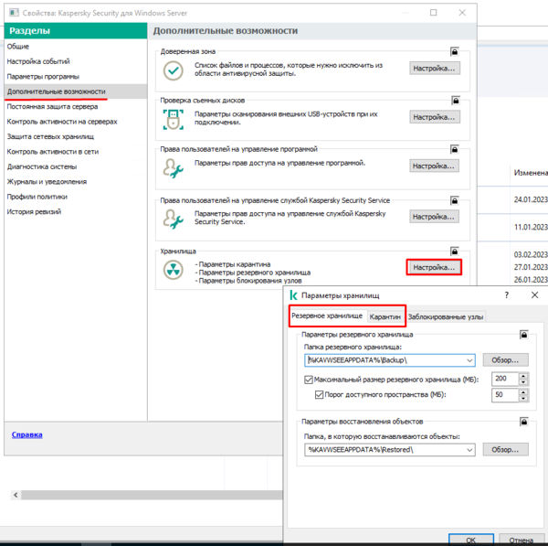Click the radiation storage icon in Хранилища

click(x=173, y=270)
